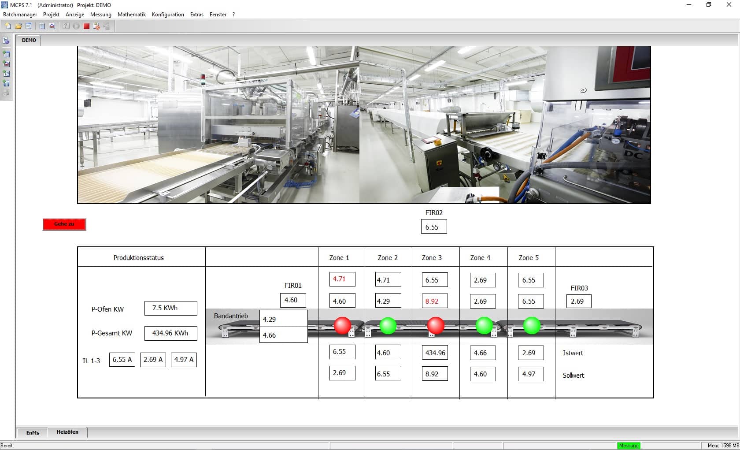Add a new numeric display via sidebar icon
Image resolution: width=740 pixels, height=450 pixels.
[x=6, y=74]
